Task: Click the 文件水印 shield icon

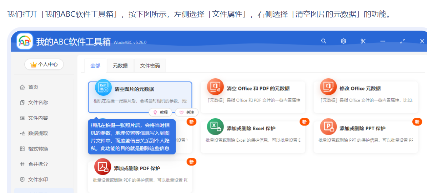Action: click(x=22, y=179)
